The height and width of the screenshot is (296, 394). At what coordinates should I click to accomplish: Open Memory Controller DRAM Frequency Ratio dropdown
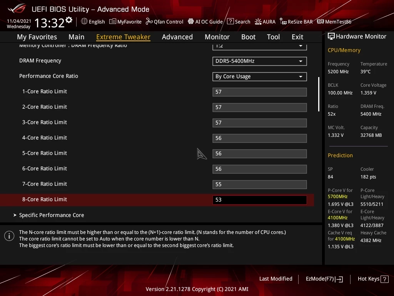(260, 47)
